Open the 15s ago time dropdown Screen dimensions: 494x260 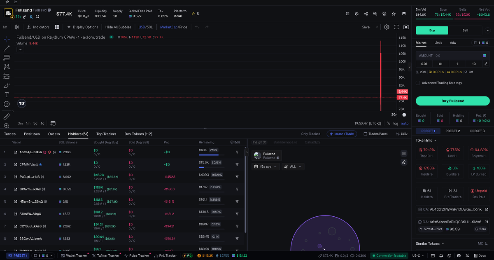click(x=266, y=166)
